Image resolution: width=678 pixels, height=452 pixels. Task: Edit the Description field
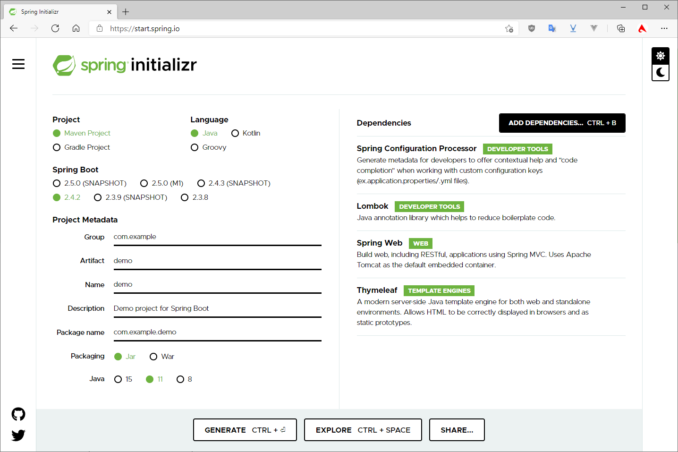point(218,308)
